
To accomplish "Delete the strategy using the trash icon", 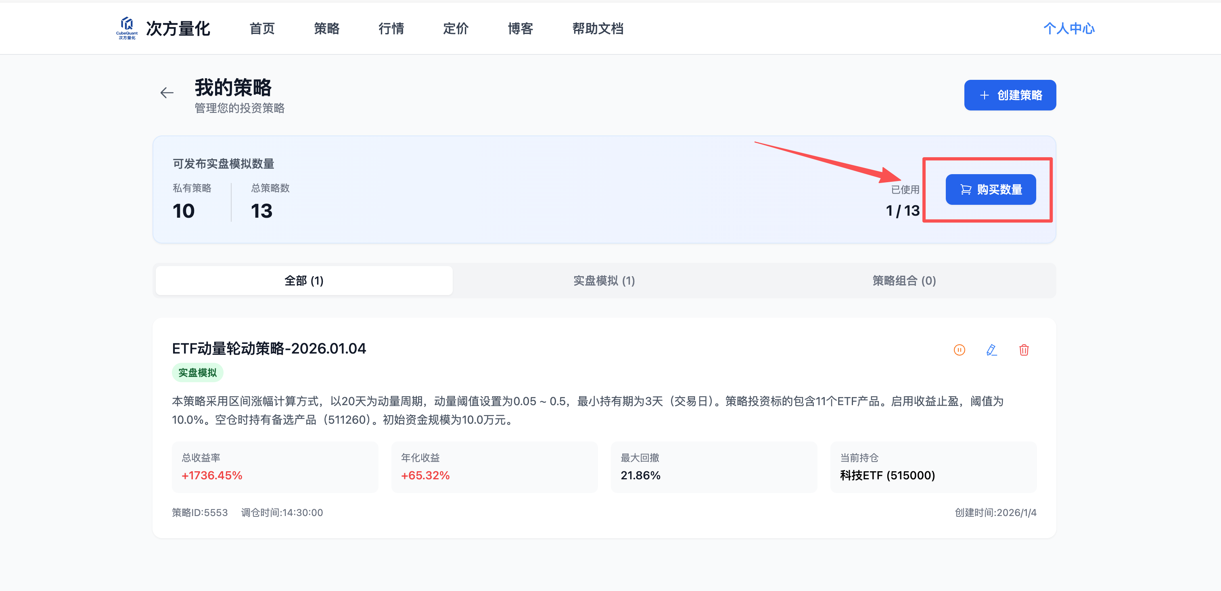I will point(1024,350).
